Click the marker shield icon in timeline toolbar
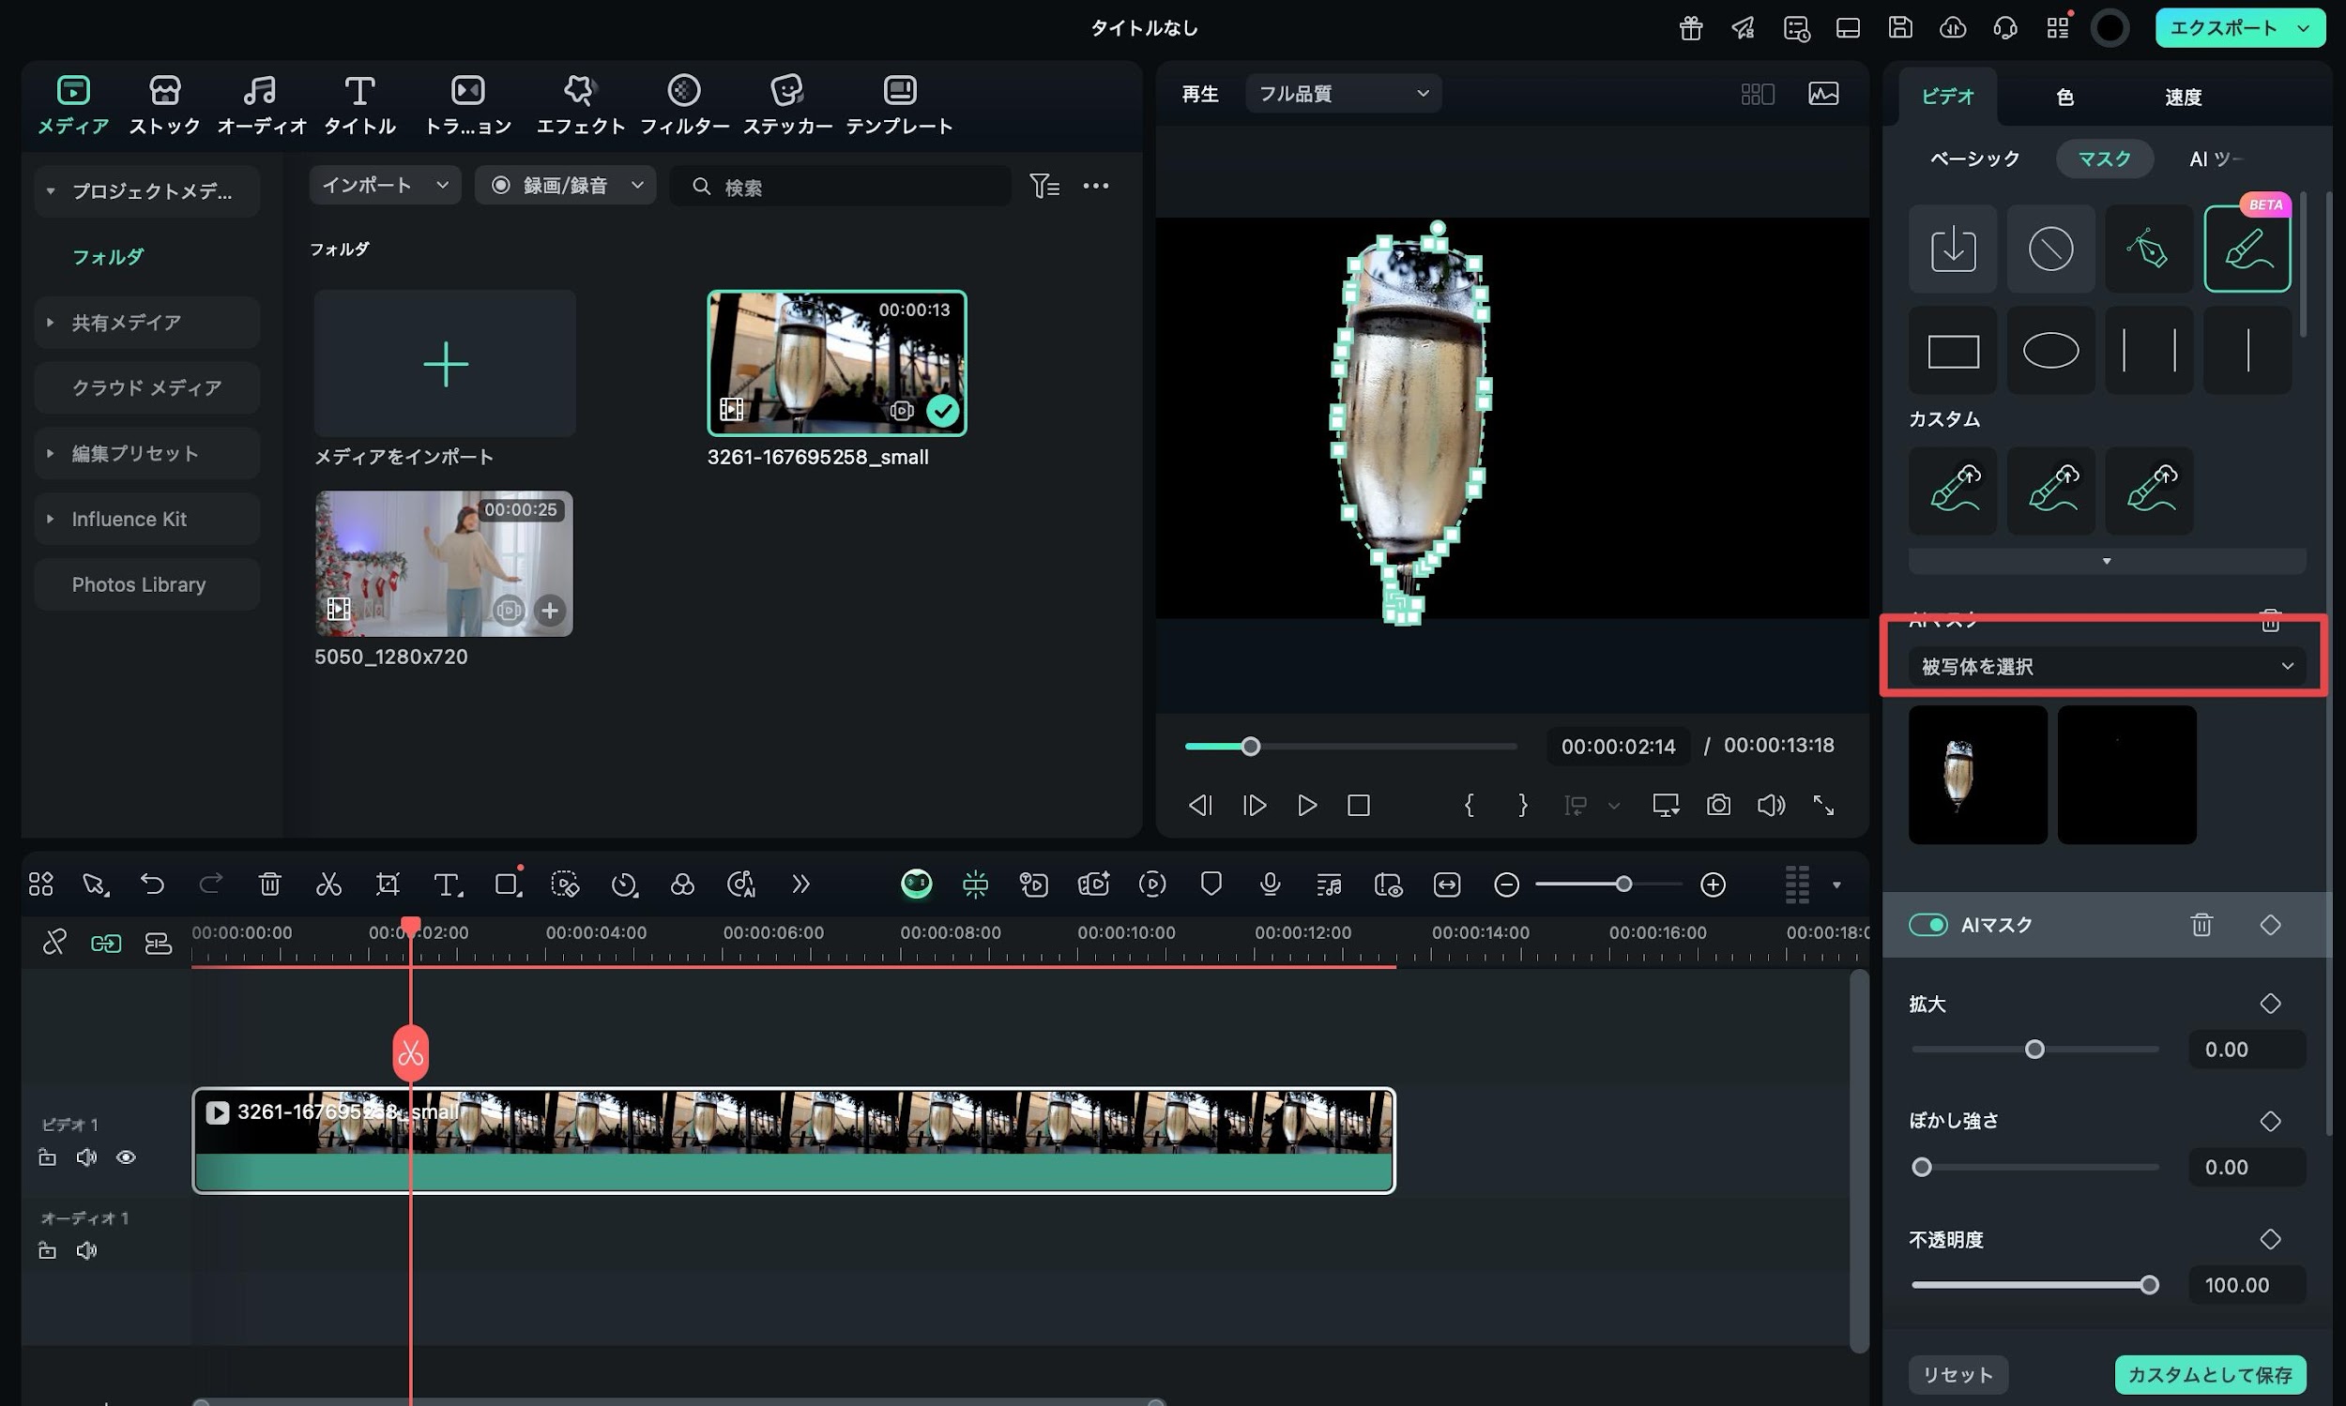 tap(1211, 884)
